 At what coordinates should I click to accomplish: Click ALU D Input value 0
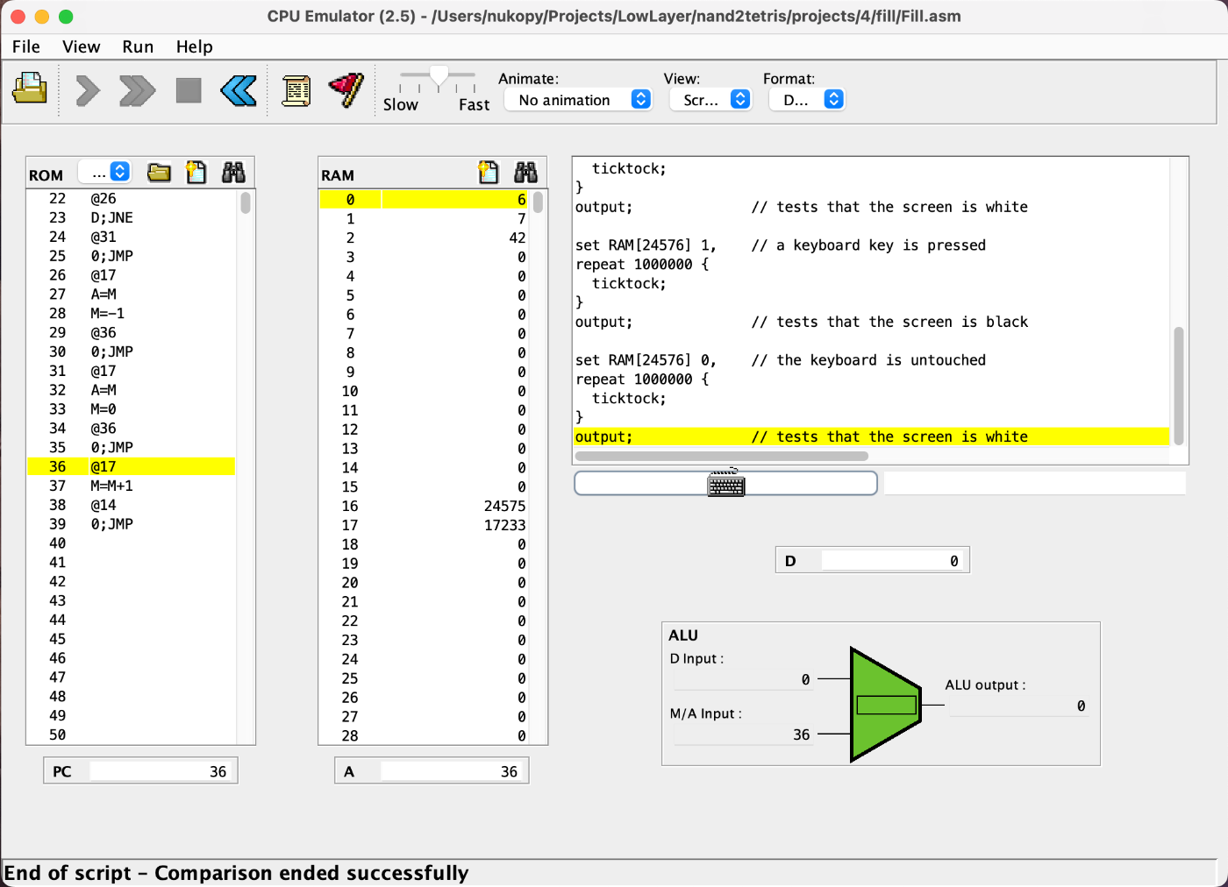point(744,679)
